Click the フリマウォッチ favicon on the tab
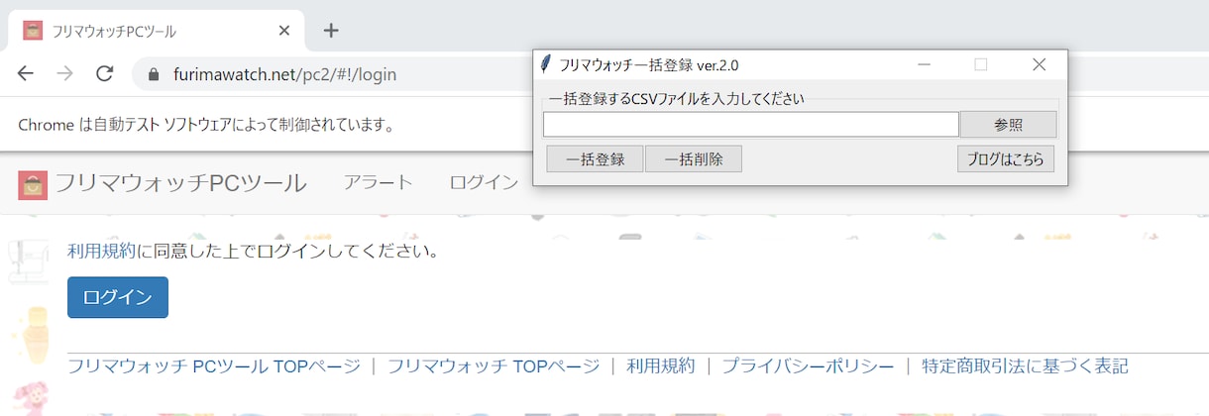This screenshot has height=416, width=1209. coord(33,31)
